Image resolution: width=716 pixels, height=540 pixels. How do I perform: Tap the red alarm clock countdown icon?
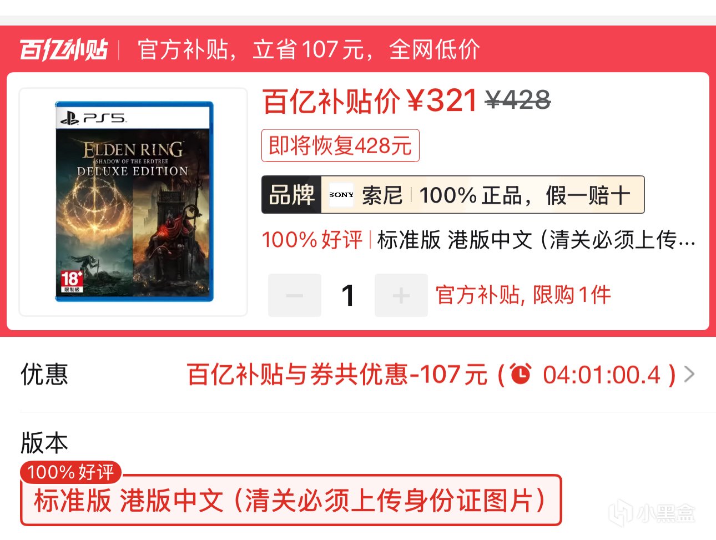[520, 374]
